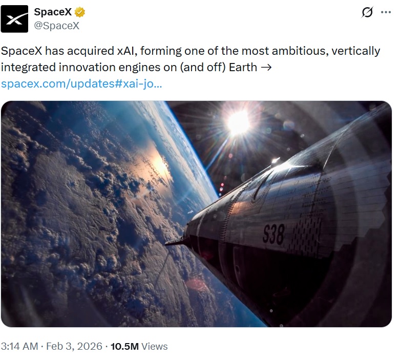Open the @SpaceX handle link
Screen dimensions: 401x361
(56, 25)
